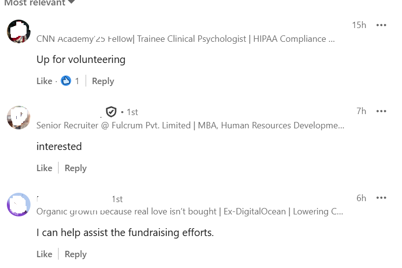The width and height of the screenshot is (402, 268).
Task: Open the 'Most relevant' sort dropdown
Action: [39, 3]
